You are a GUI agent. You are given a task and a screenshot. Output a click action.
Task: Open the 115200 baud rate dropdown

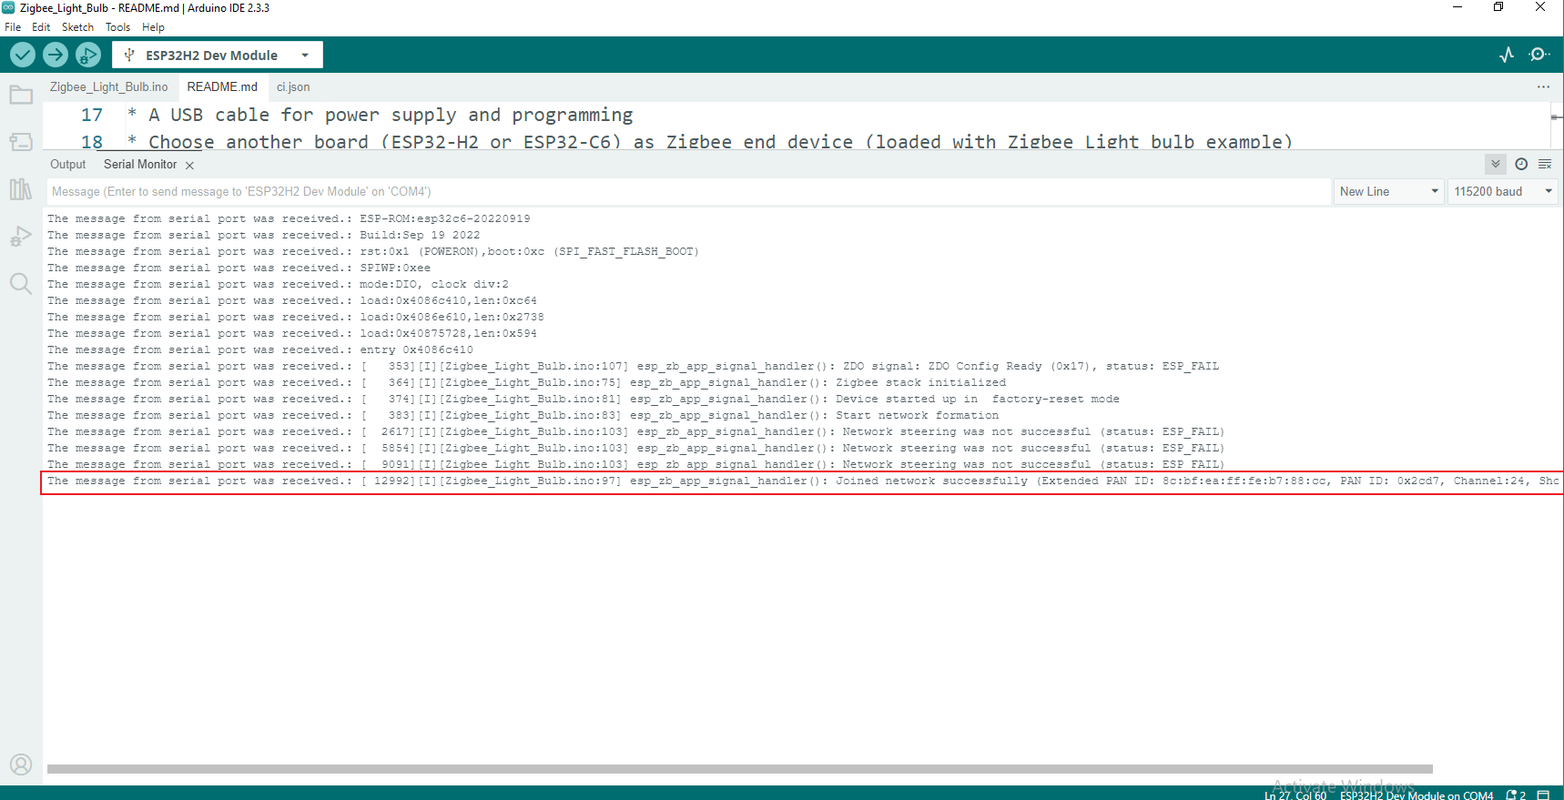(x=1503, y=191)
